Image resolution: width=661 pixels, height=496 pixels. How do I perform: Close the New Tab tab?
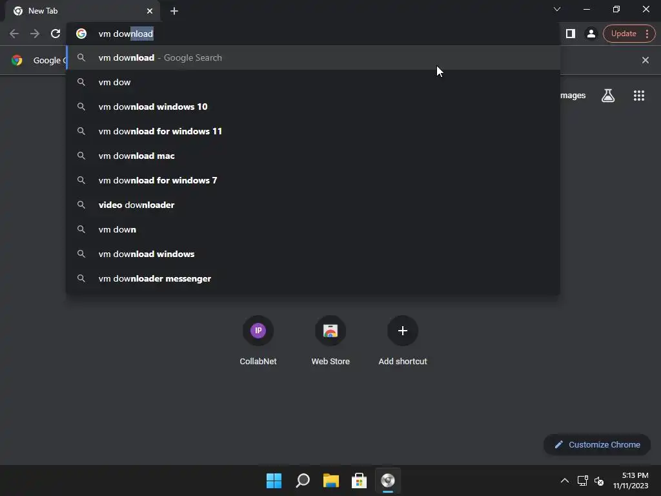point(150,11)
